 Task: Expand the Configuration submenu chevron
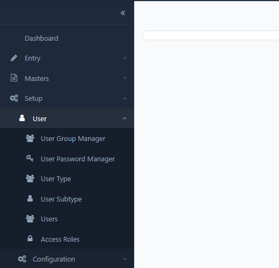click(x=125, y=259)
